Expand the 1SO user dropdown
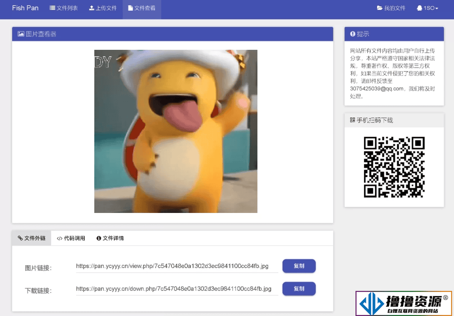 (x=427, y=8)
